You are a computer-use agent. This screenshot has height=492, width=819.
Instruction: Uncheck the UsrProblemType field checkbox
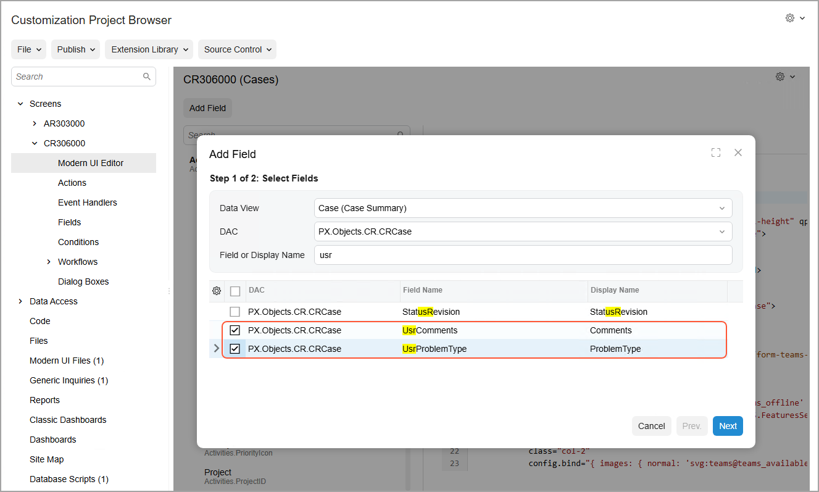[235, 349]
